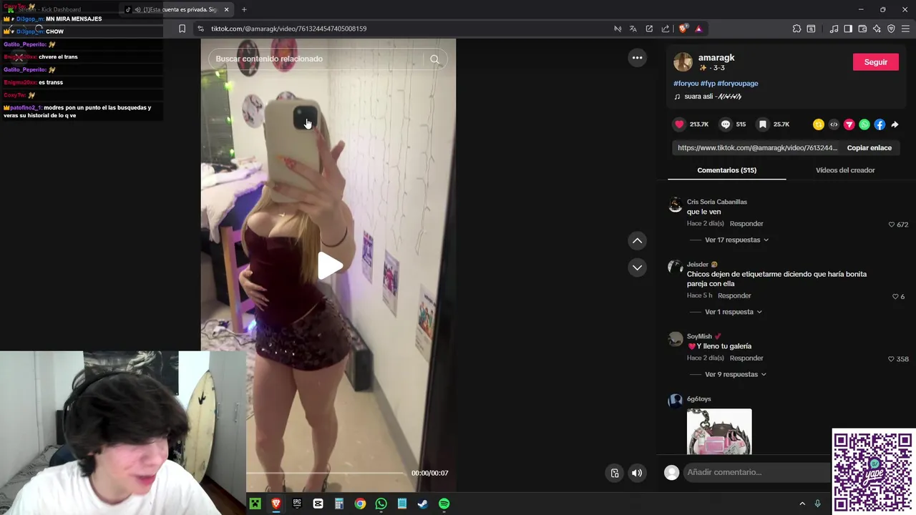Screen dimensions: 916x515
Task: Close the 'cuenta es privada' browser tab
Action: click(x=226, y=9)
